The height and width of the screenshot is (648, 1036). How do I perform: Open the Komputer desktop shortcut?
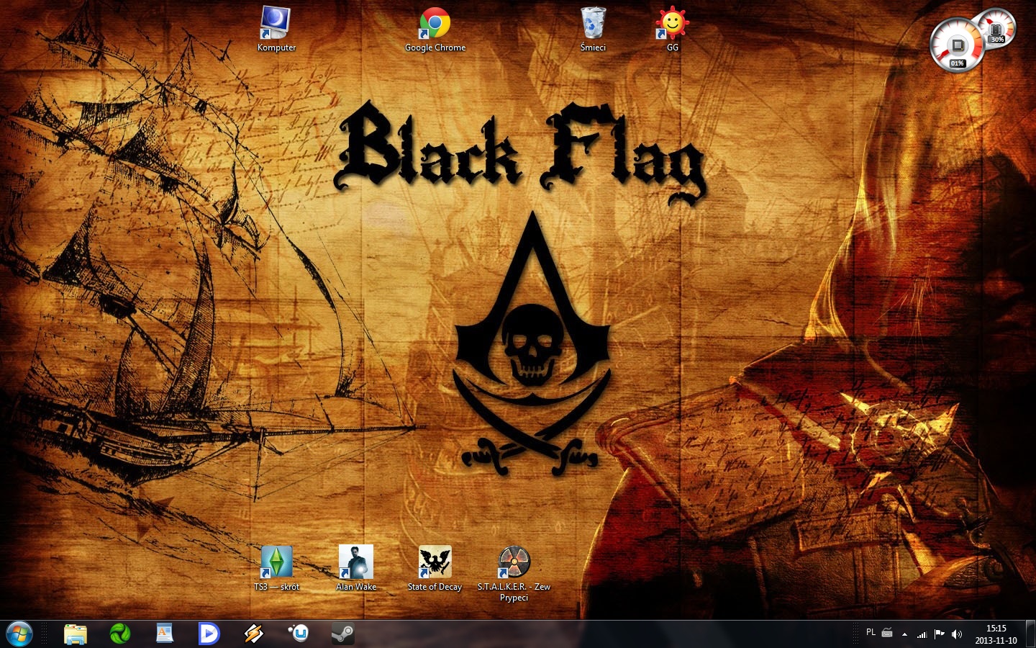tap(276, 24)
